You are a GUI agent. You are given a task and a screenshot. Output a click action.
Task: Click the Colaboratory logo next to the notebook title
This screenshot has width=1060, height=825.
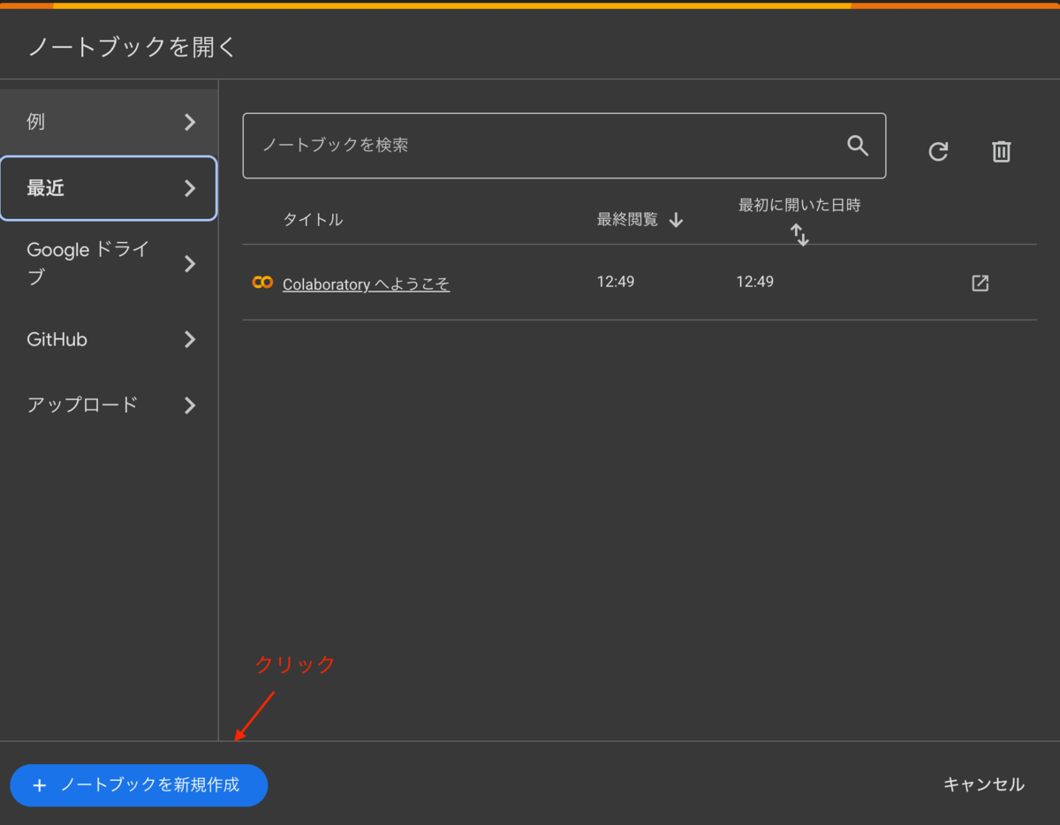261,282
